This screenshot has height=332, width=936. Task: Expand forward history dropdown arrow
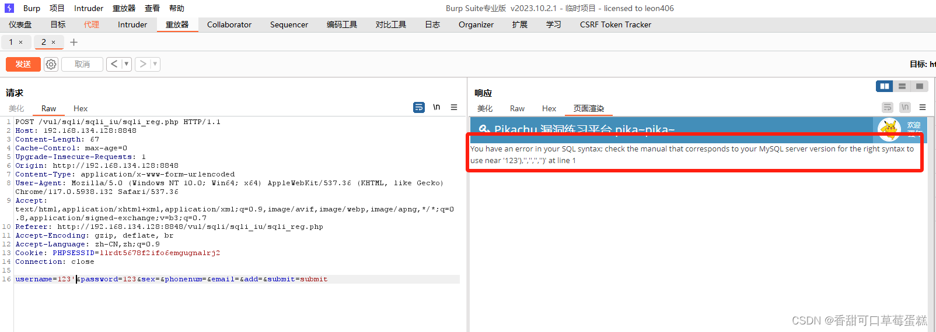click(x=155, y=64)
